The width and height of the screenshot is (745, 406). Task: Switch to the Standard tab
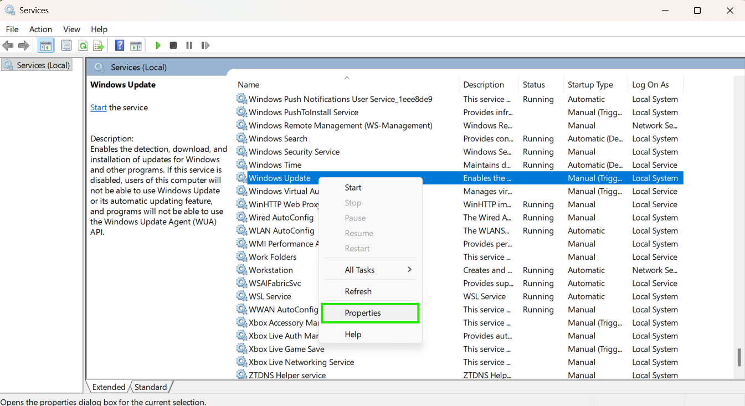[151, 387]
